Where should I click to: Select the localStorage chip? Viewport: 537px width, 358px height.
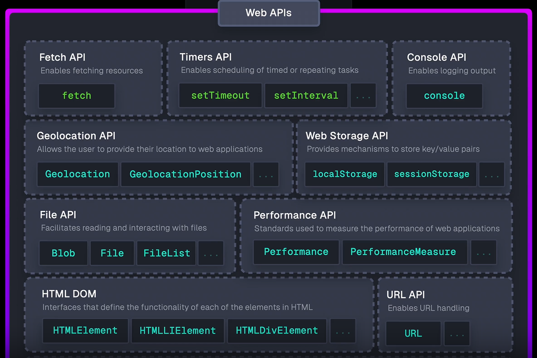345,174
